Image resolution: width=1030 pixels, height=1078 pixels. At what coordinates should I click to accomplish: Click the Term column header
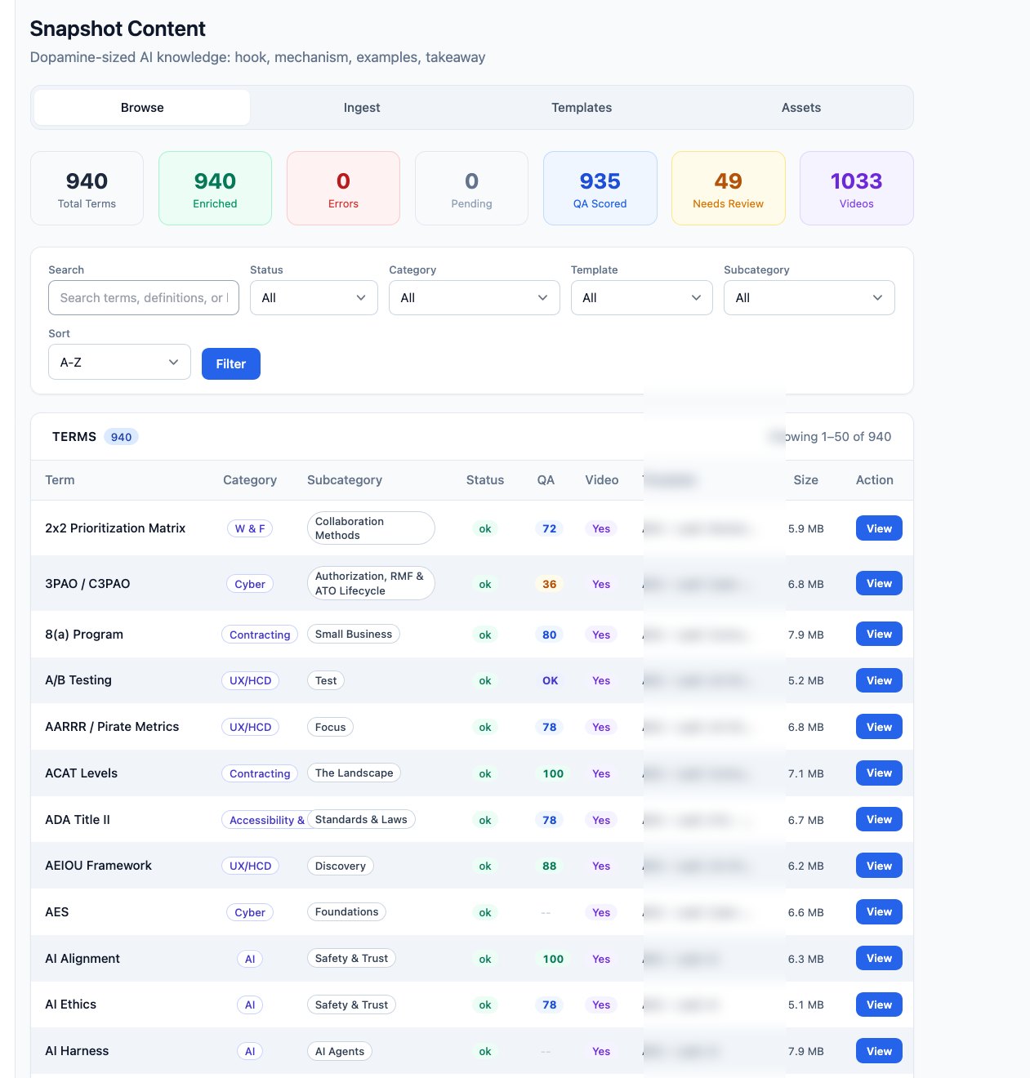click(x=60, y=480)
